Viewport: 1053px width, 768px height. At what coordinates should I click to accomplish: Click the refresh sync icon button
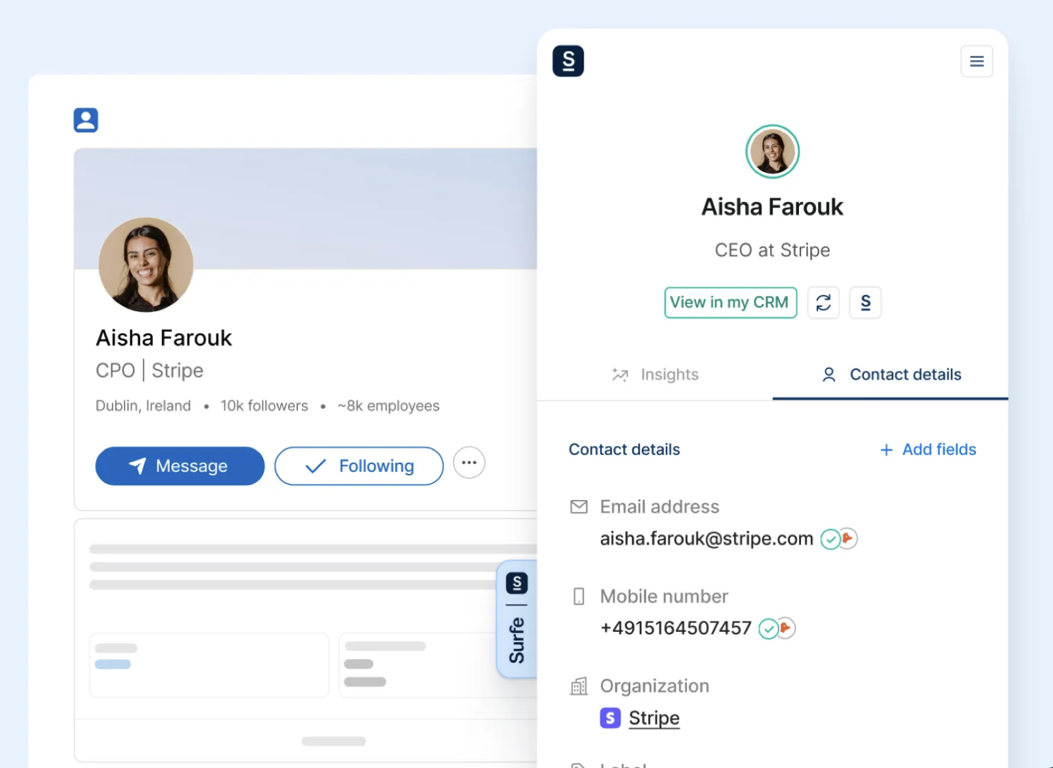click(x=823, y=303)
